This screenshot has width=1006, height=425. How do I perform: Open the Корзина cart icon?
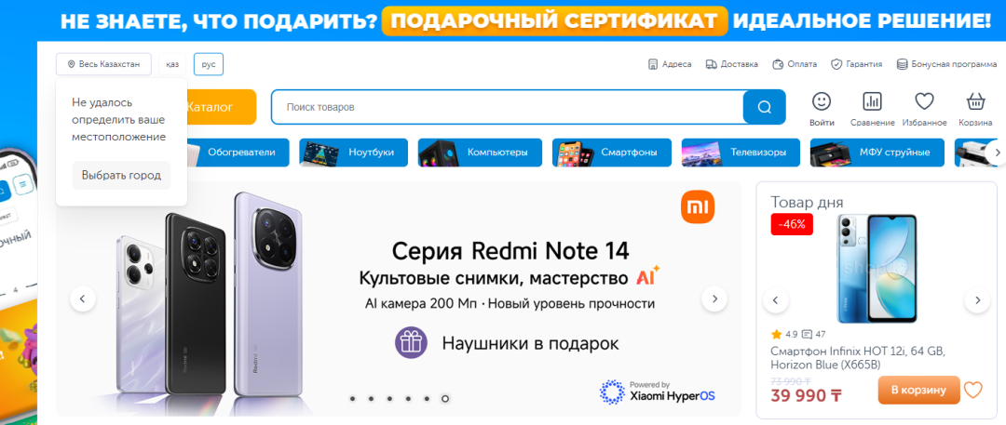click(976, 101)
